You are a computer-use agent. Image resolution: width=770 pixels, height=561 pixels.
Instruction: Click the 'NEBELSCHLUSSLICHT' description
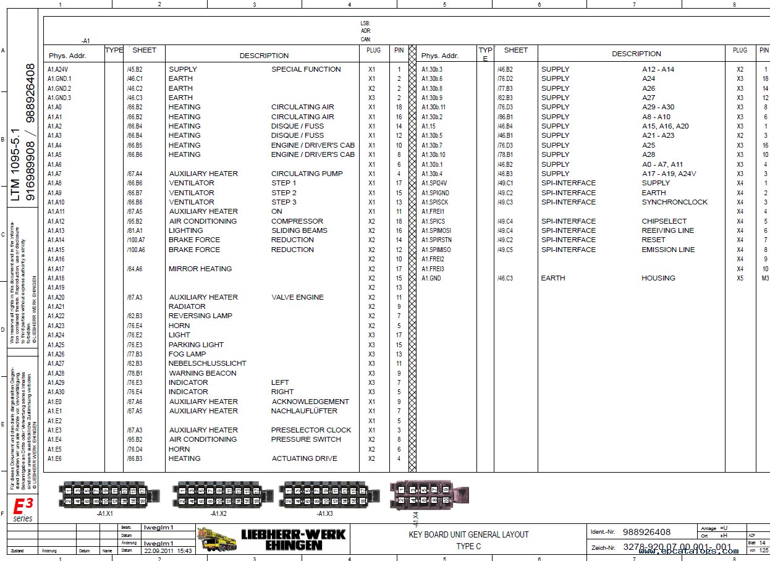point(207,363)
